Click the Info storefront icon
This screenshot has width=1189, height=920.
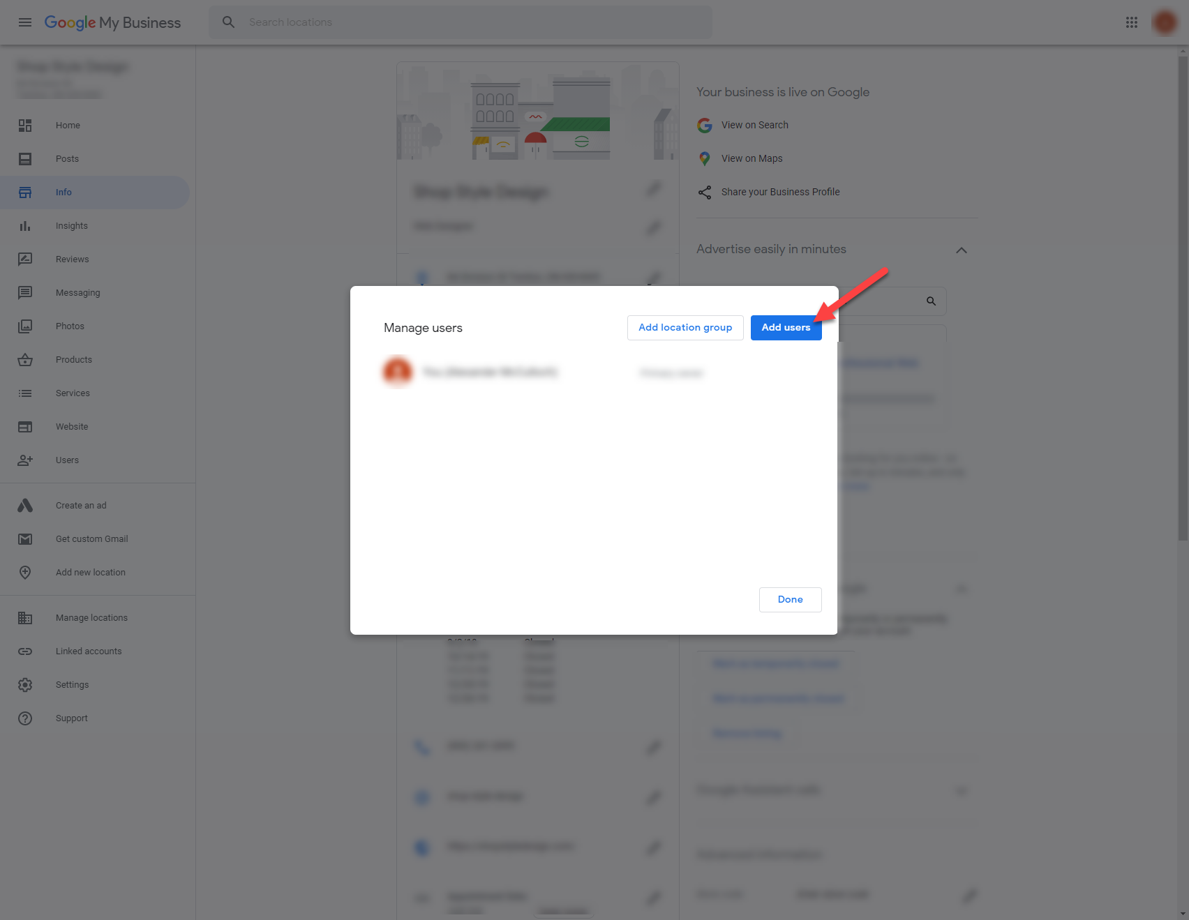tap(25, 193)
